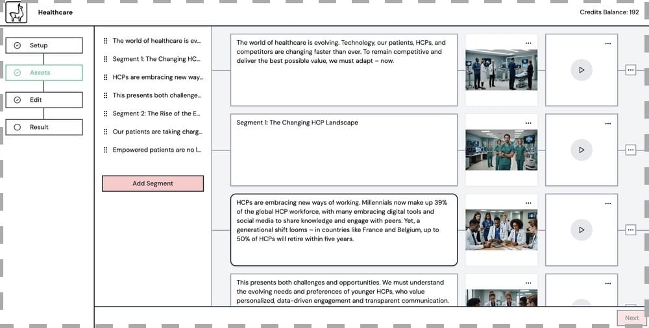Select 'This presents both challenge...' list item
The height and width of the screenshot is (328, 649).
(157, 95)
